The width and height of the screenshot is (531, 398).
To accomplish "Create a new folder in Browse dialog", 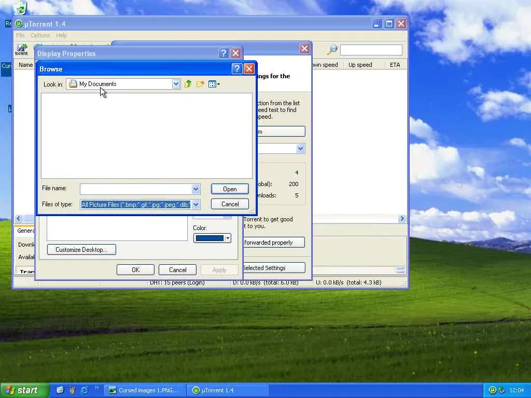I will pos(200,84).
